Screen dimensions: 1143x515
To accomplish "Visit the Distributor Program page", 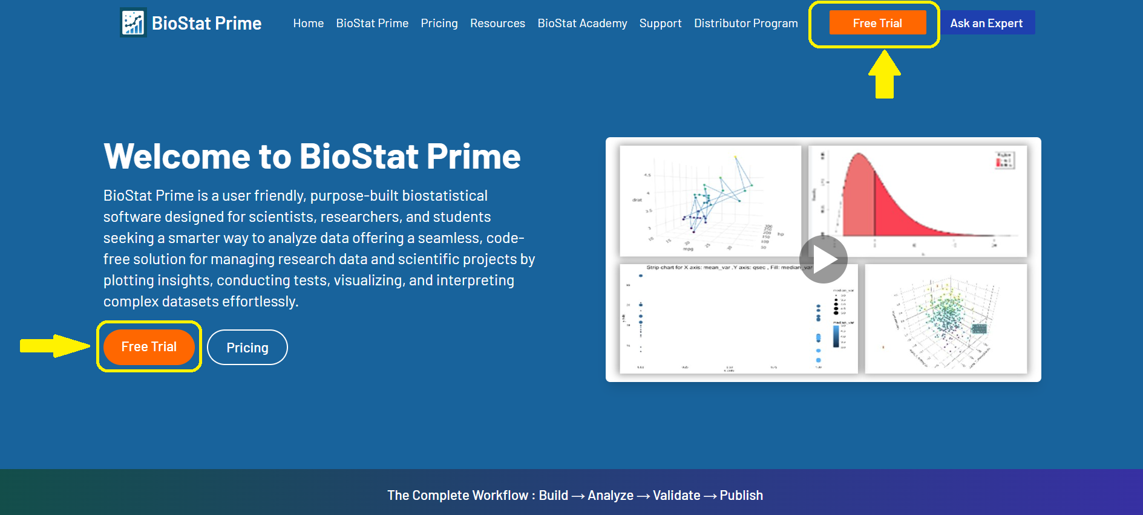I will pyautogui.click(x=745, y=24).
